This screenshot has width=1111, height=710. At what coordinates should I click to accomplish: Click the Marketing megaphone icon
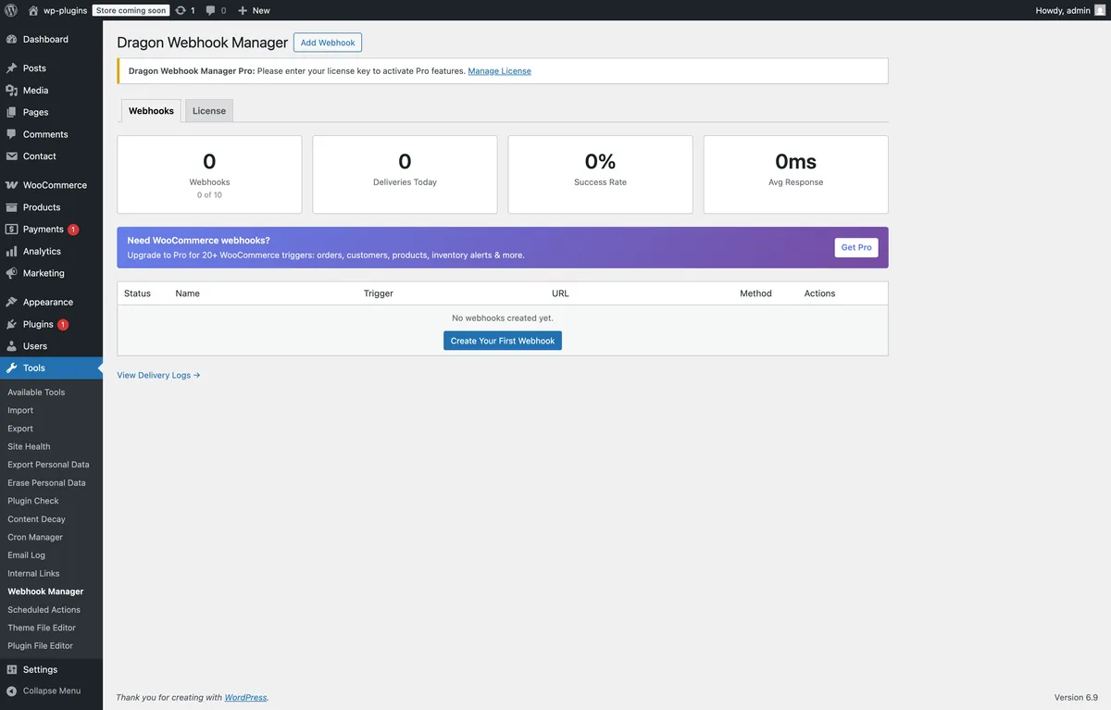pyautogui.click(x=11, y=273)
